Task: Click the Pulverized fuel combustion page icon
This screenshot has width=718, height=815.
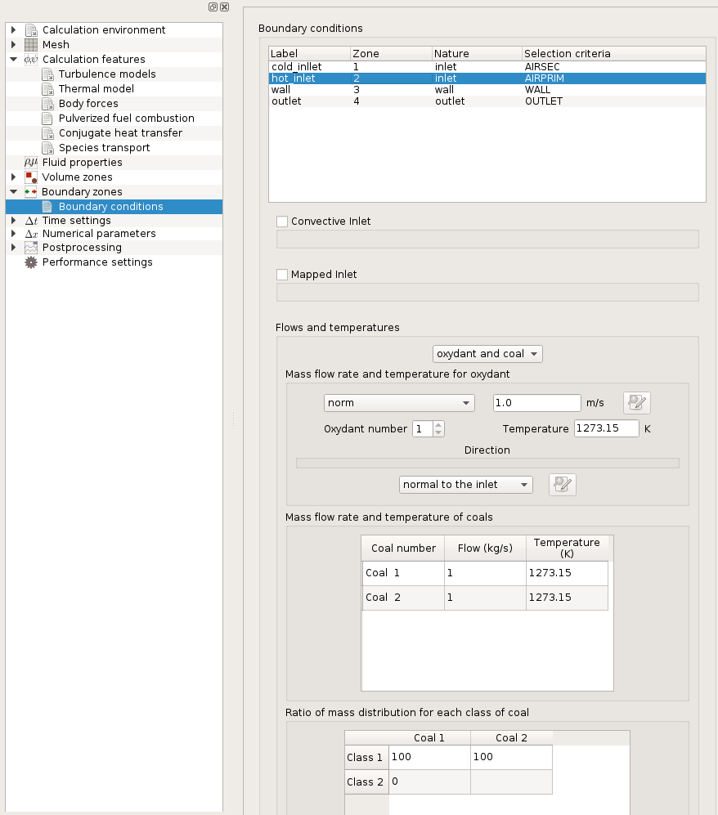Action: pos(47,119)
